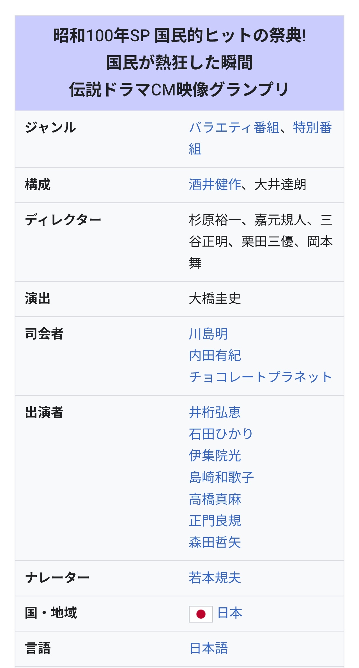The image size is (359, 668).
Task: Select cast member 井桁弘恵
Action: (215, 413)
